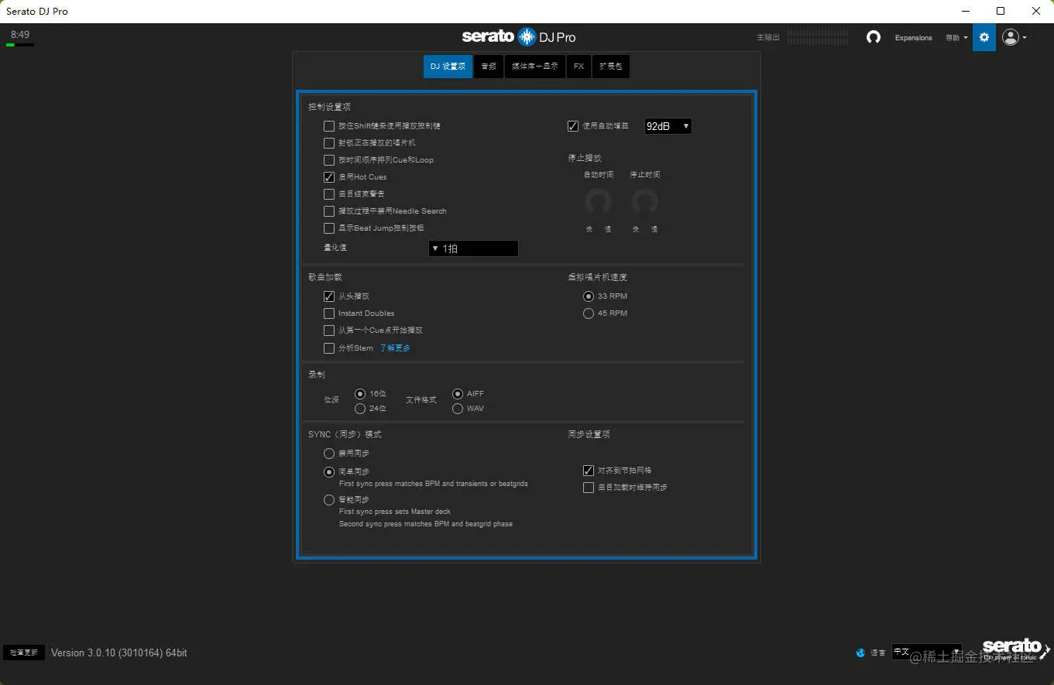Adjust the 启动时间 braking knob
The height and width of the screenshot is (685, 1054).
(x=598, y=201)
